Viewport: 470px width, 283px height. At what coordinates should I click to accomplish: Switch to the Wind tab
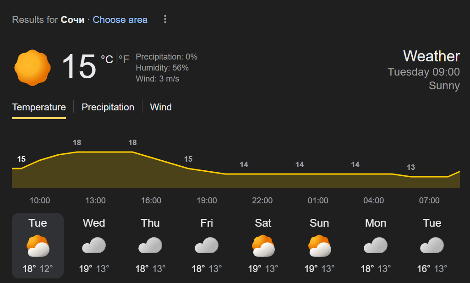coord(161,107)
